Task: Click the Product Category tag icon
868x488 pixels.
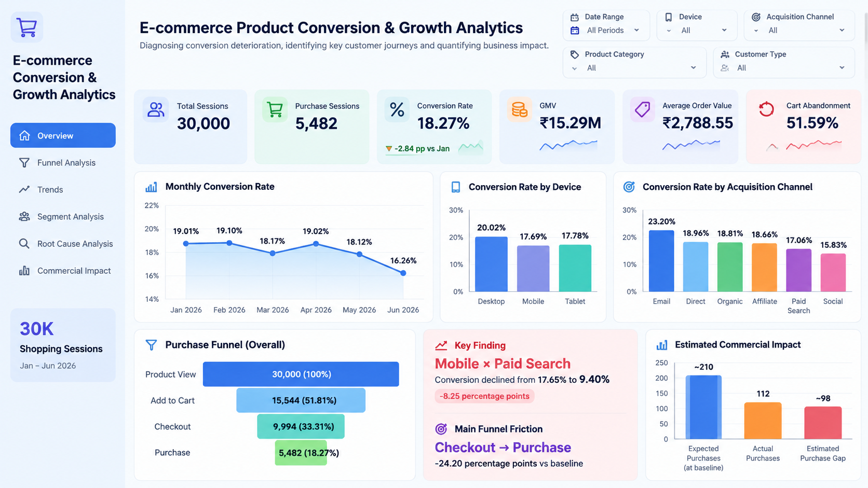Action: point(575,54)
